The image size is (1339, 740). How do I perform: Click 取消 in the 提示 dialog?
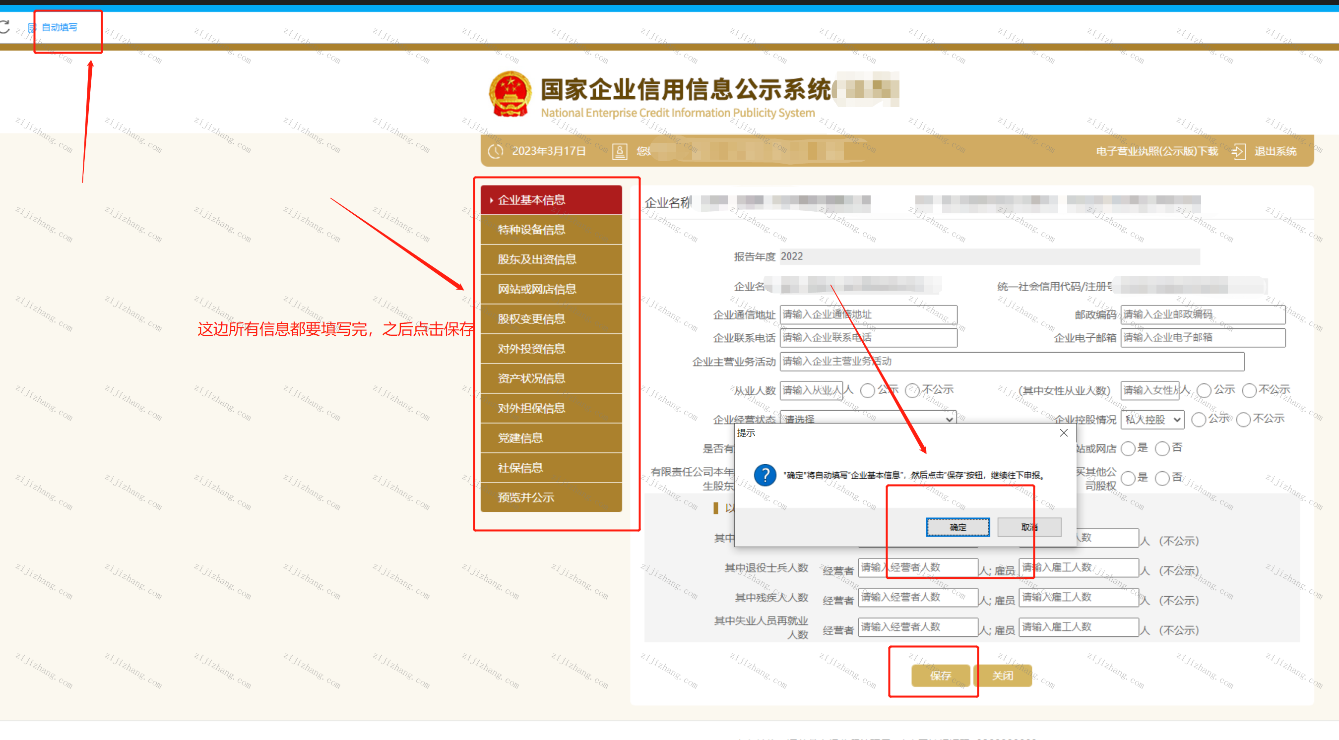pos(1029,527)
